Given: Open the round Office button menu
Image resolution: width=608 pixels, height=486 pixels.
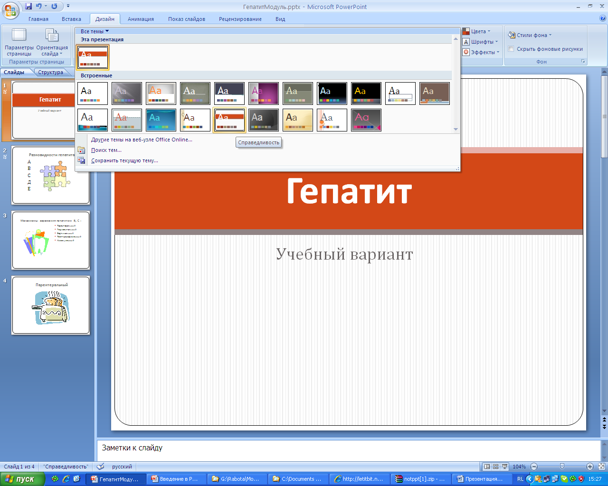Looking at the screenshot, I should pyautogui.click(x=10, y=9).
